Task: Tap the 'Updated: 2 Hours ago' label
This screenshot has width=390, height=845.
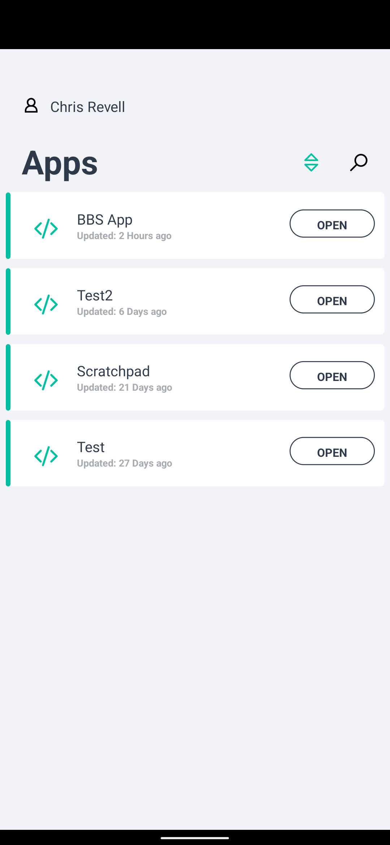Action: coord(124,236)
